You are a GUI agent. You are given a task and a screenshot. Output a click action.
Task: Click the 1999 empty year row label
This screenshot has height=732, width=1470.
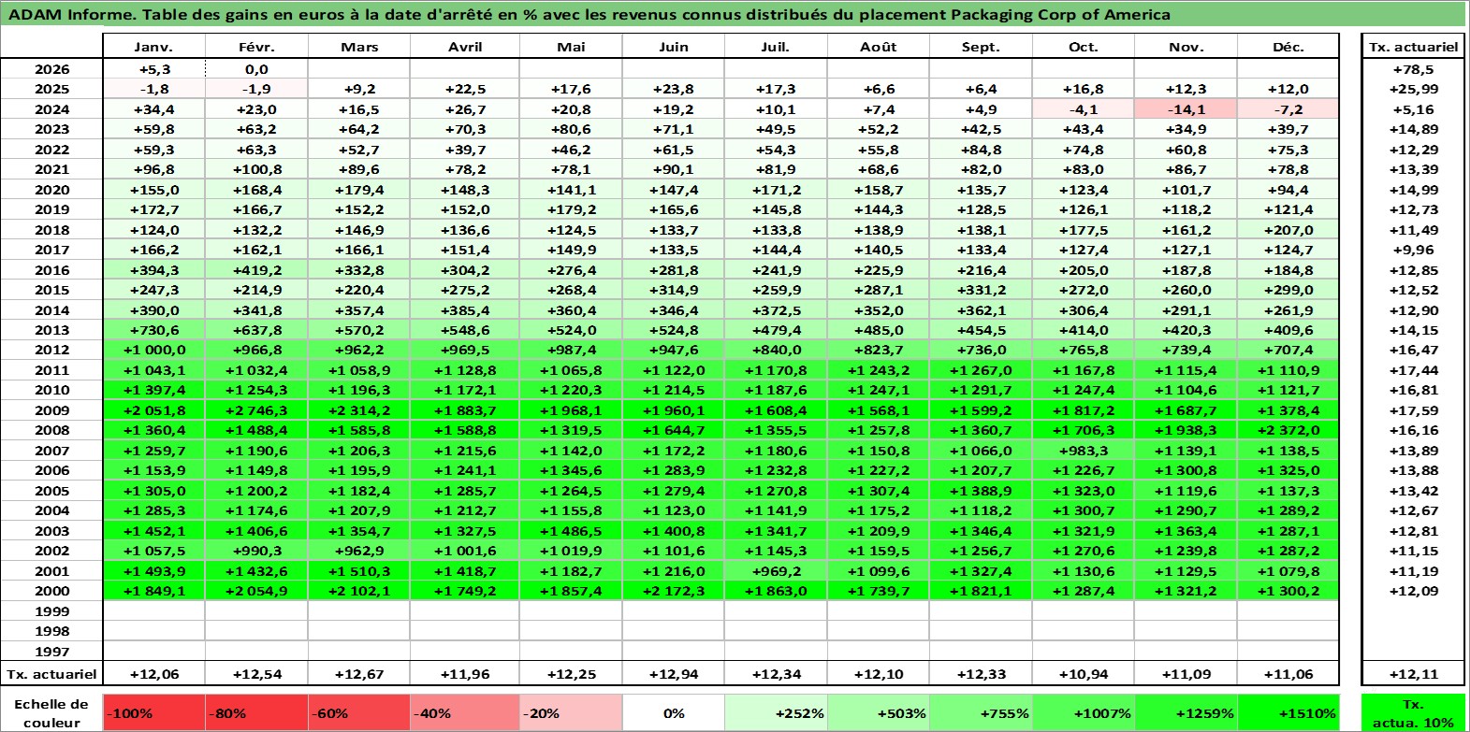pyautogui.click(x=51, y=611)
